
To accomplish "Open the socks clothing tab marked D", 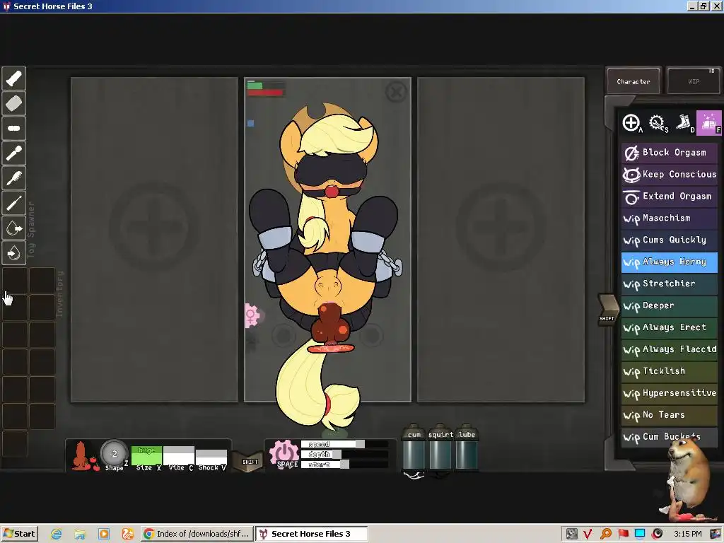I will pyautogui.click(x=684, y=123).
